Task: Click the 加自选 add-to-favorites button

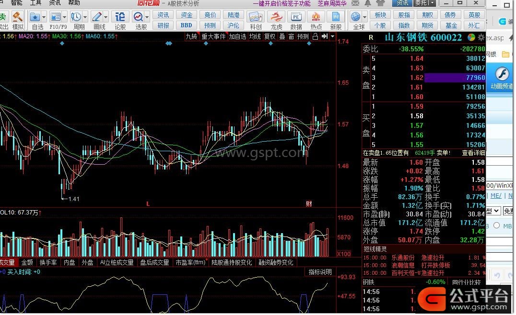Action: pyautogui.click(x=237, y=36)
